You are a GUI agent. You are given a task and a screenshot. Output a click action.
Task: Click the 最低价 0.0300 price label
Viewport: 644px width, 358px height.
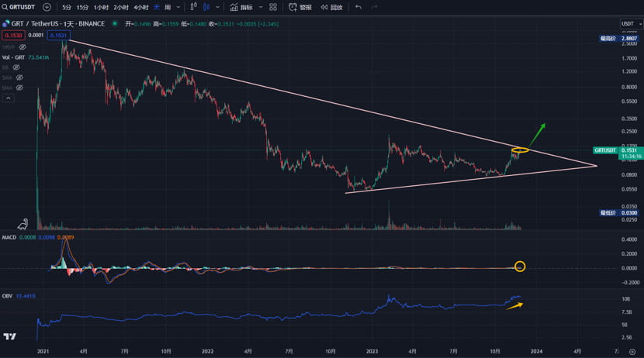pos(619,213)
